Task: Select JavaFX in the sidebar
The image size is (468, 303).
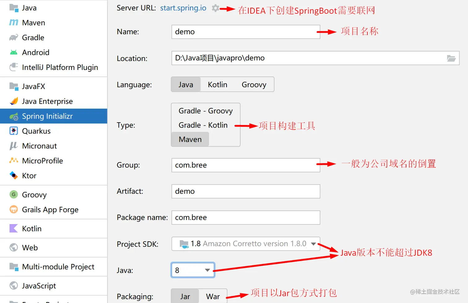Action: click(54, 86)
